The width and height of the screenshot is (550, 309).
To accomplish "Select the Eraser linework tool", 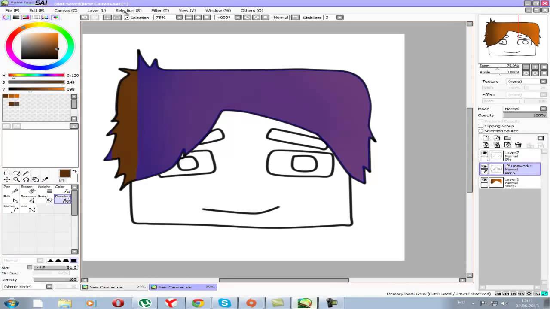I will [27, 189].
